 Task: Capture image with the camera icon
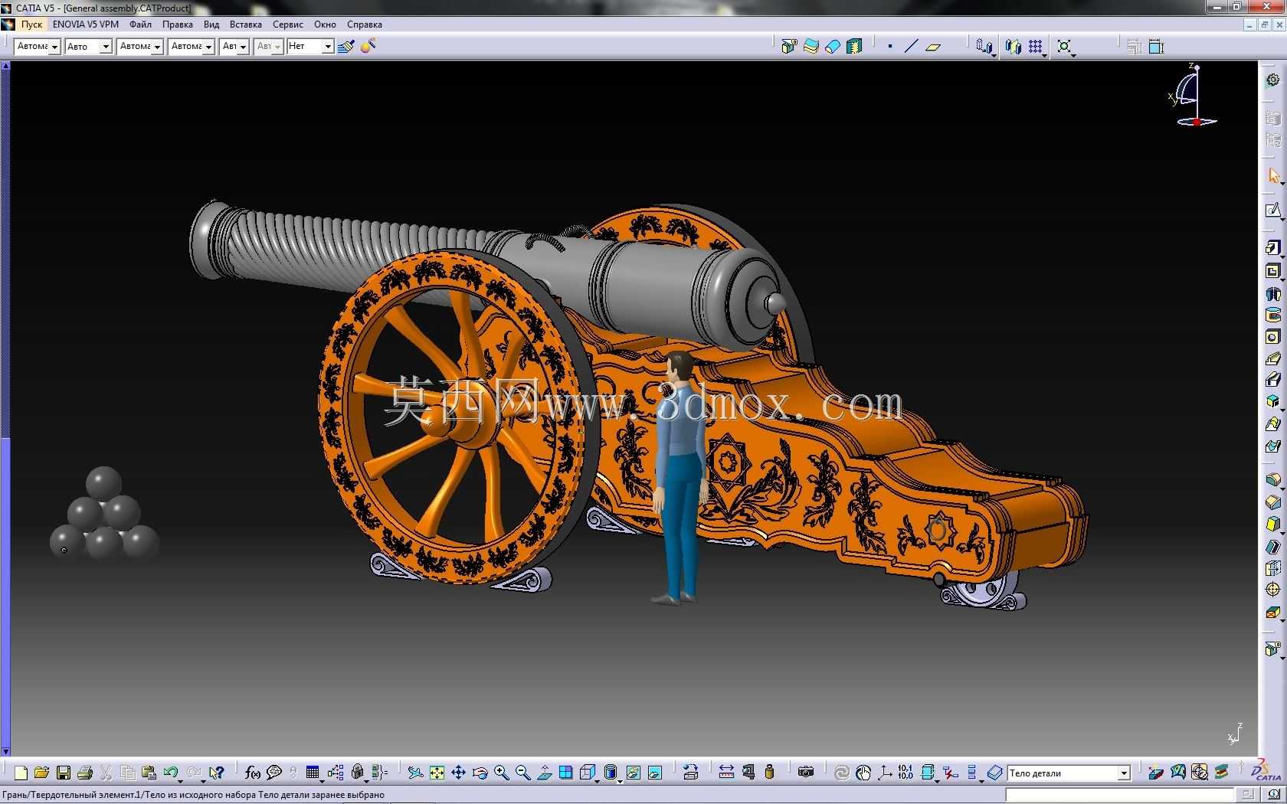(x=806, y=773)
